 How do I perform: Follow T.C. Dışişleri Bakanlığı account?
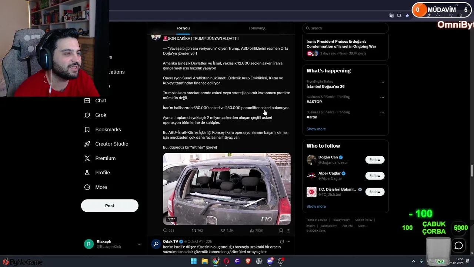coord(375,192)
